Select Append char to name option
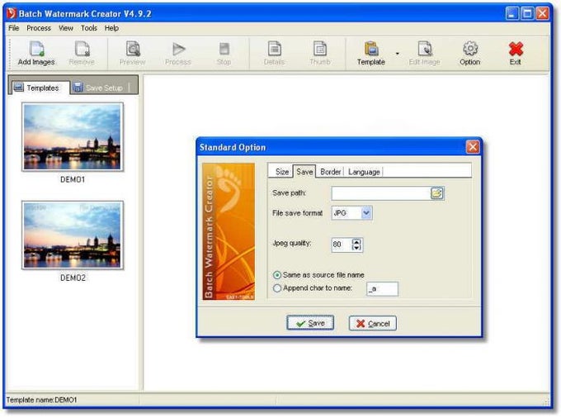561x418 pixels. coord(277,288)
